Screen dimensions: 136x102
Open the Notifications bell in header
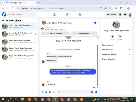coord(125,14)
